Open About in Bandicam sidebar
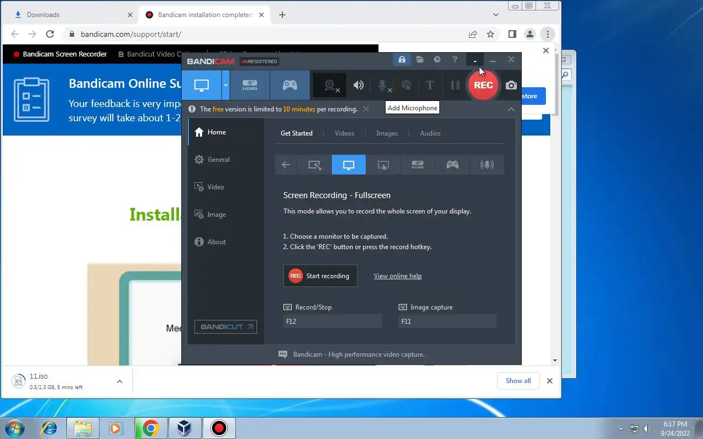The width and height of the screenshot is (703, 439). pos(226,242)
